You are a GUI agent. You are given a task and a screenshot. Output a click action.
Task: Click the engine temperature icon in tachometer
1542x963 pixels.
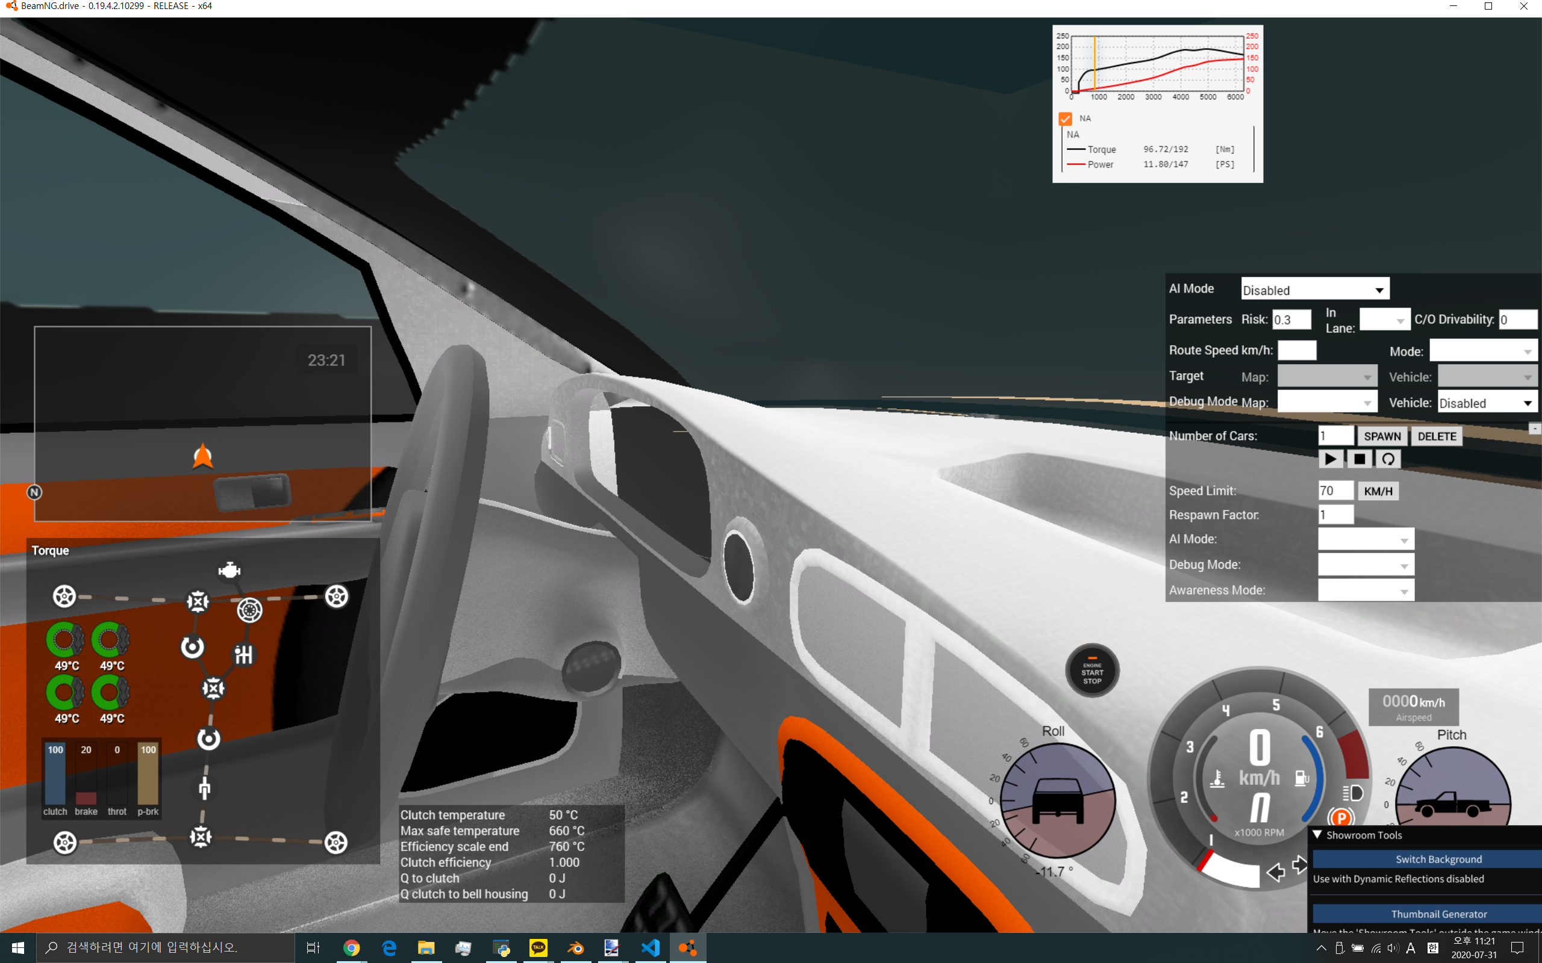point(1218,778)
